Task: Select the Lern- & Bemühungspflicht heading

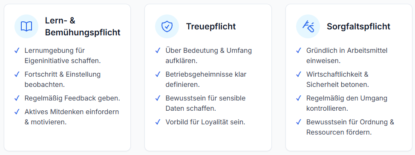Action: pyautogui.click(x=83, y=26)
